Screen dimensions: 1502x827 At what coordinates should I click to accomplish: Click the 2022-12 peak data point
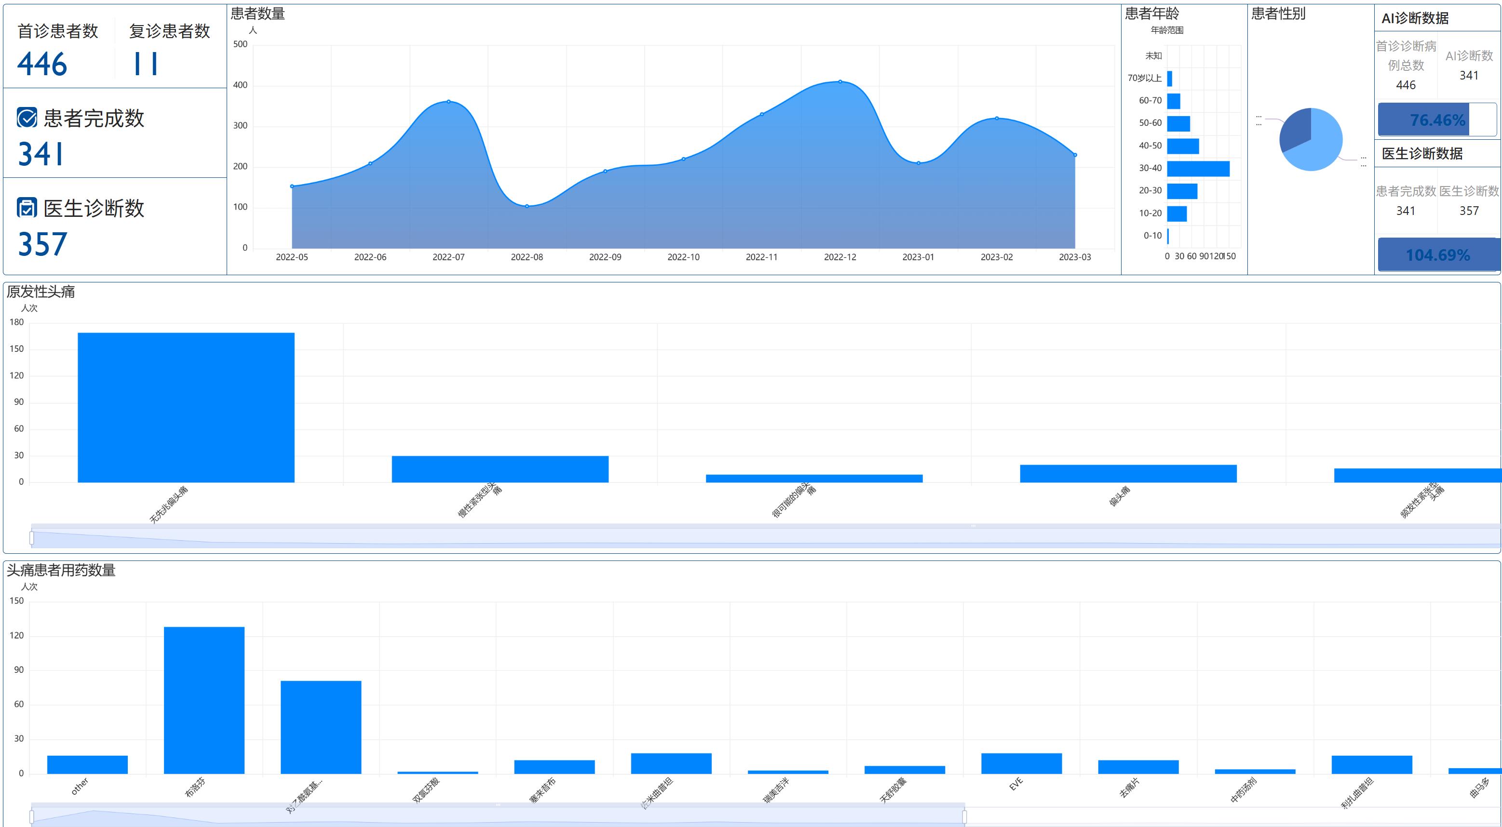pyautogui.click(x=839, y=81)
